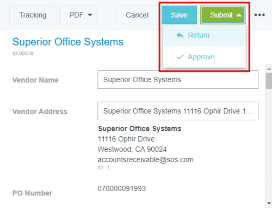Click the Save button
Viewport: 272px width, 208px height.
point(179,15)
